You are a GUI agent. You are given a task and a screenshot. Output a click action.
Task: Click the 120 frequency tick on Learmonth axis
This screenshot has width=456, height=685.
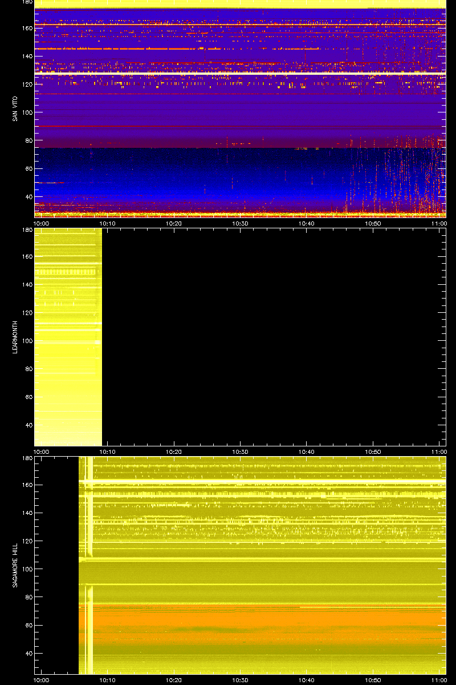[26, 313]
